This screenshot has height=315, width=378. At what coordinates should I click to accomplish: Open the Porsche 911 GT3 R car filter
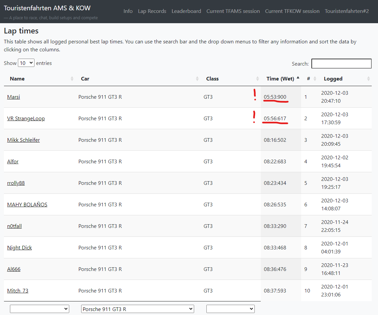tap(137, 309)
